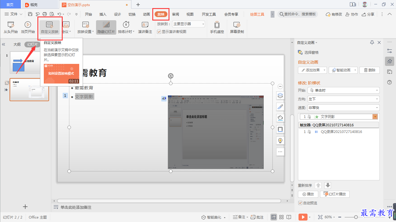Open the 审阅 ribbon tab
The height and width of the screenshot is (222, 396).
pos(176,14)
